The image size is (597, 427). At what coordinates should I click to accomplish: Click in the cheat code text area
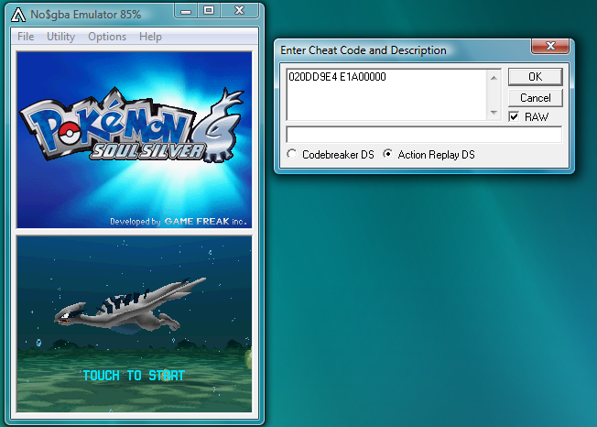[386, 94]
